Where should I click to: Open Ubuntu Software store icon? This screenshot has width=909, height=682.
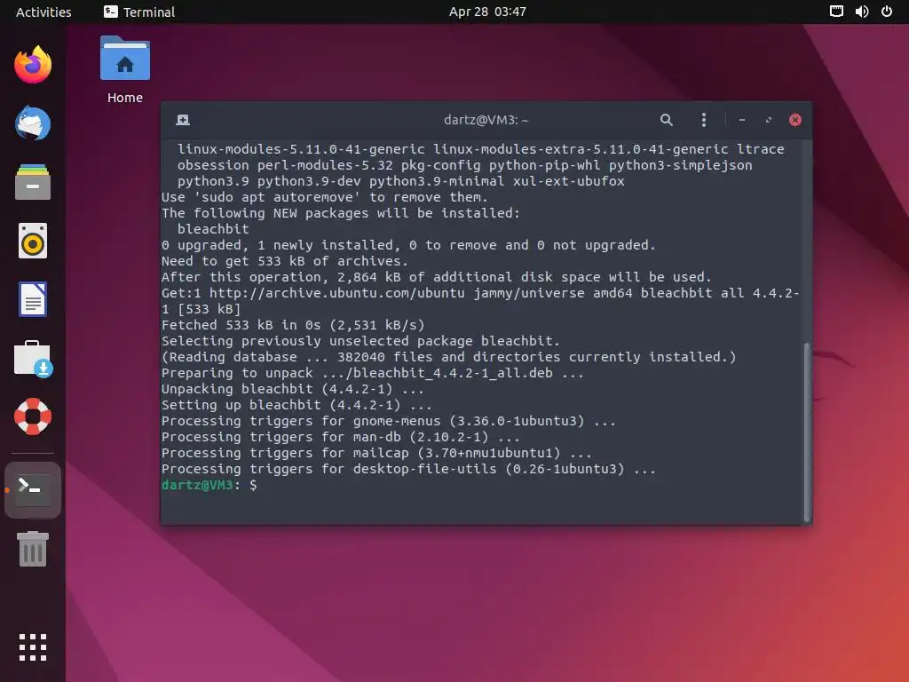(x=33, y=359)
